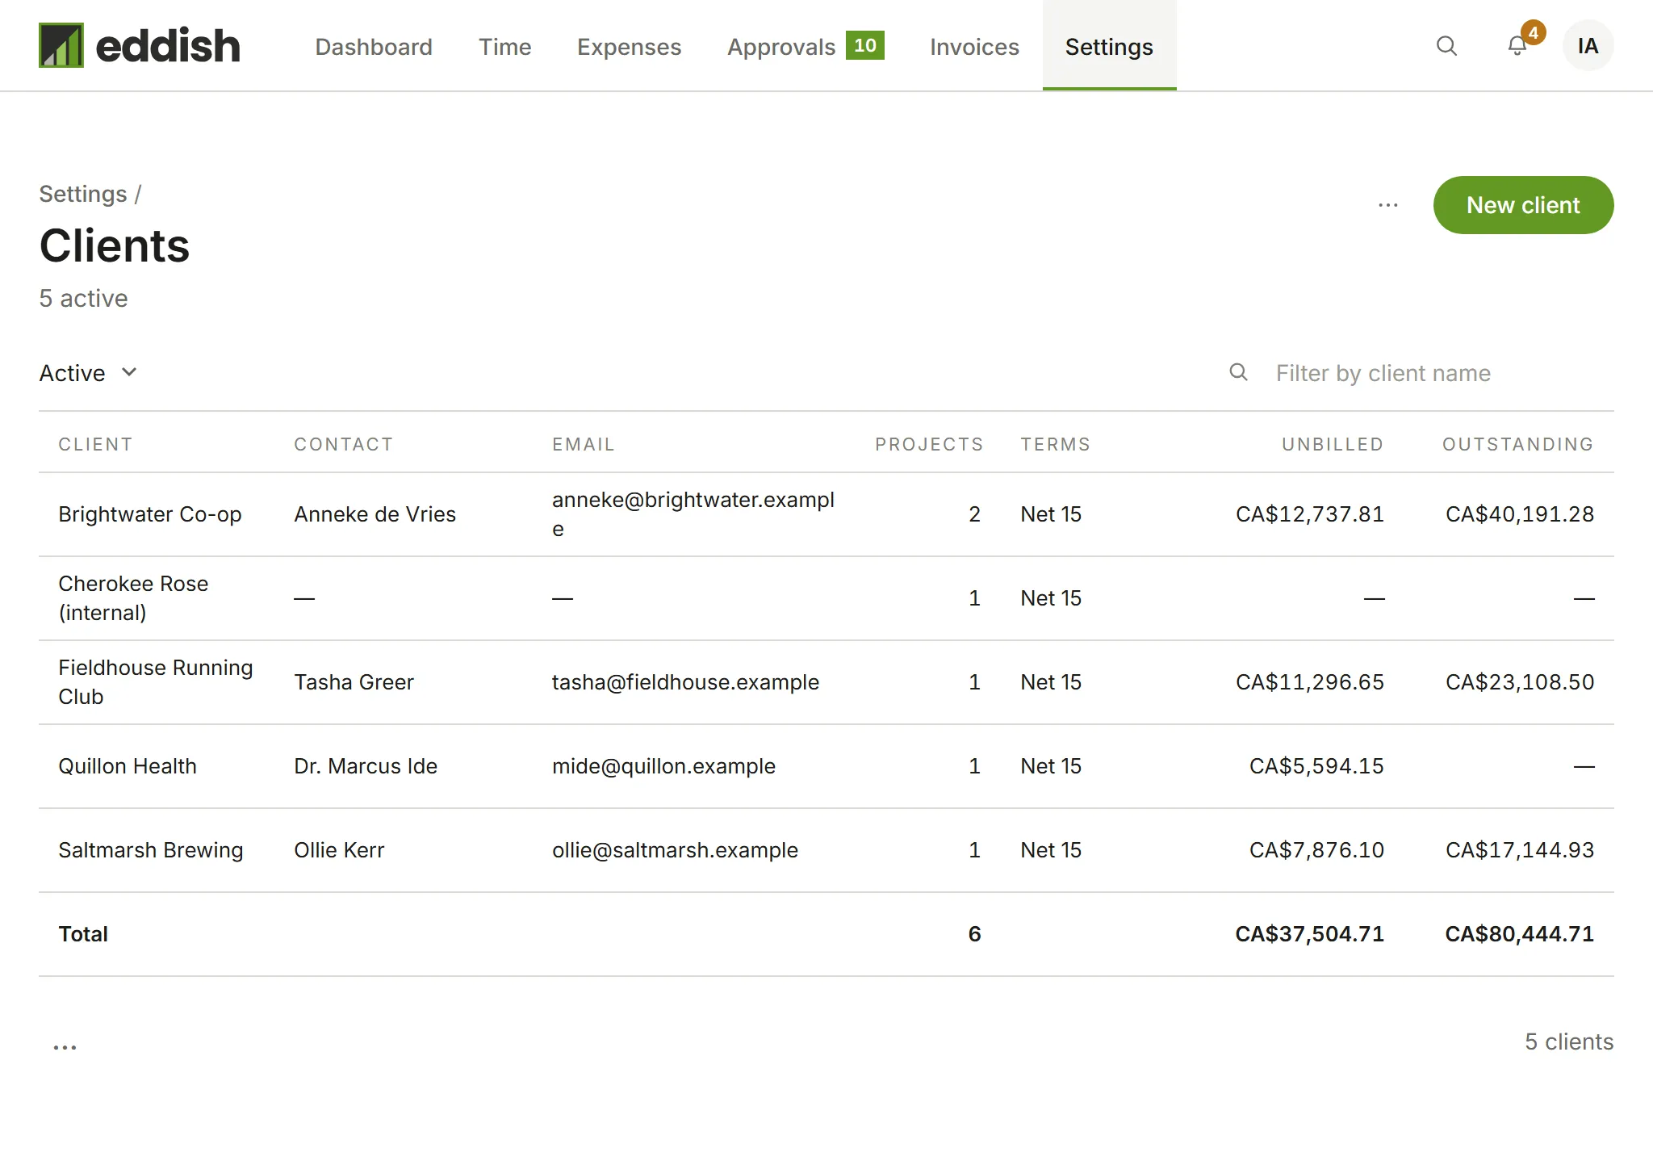Click email ollie@saltmarsh.example
The width and height of the screenshot is (1653, 1161).
coord(675,850)
